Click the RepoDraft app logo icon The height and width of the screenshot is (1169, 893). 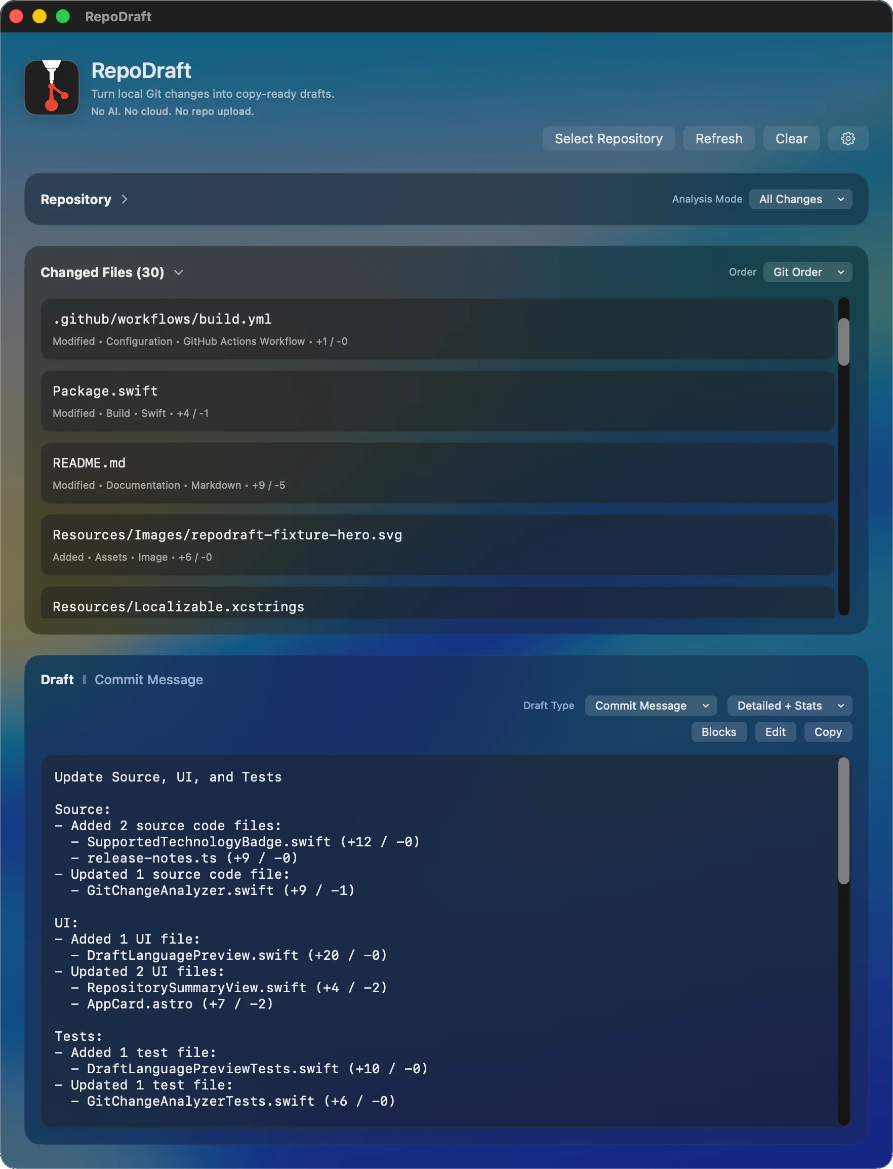52,87
